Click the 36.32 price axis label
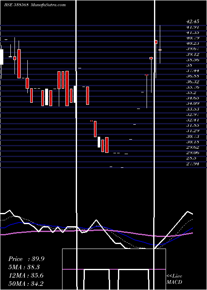The image size is (207, 290). [193, 82]
